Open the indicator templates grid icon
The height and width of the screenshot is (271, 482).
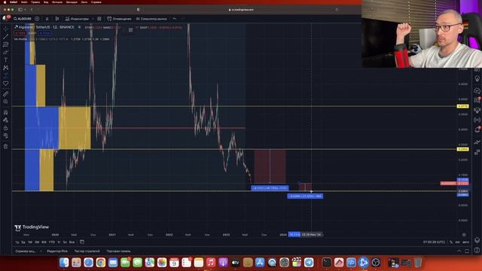coord(99,19)
